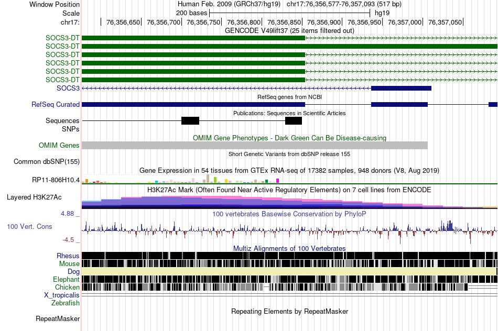The height and width of the screenshot is (331, 498).
Task: Click the small RefSeq Curated exon at right edge
Action: 493,104
